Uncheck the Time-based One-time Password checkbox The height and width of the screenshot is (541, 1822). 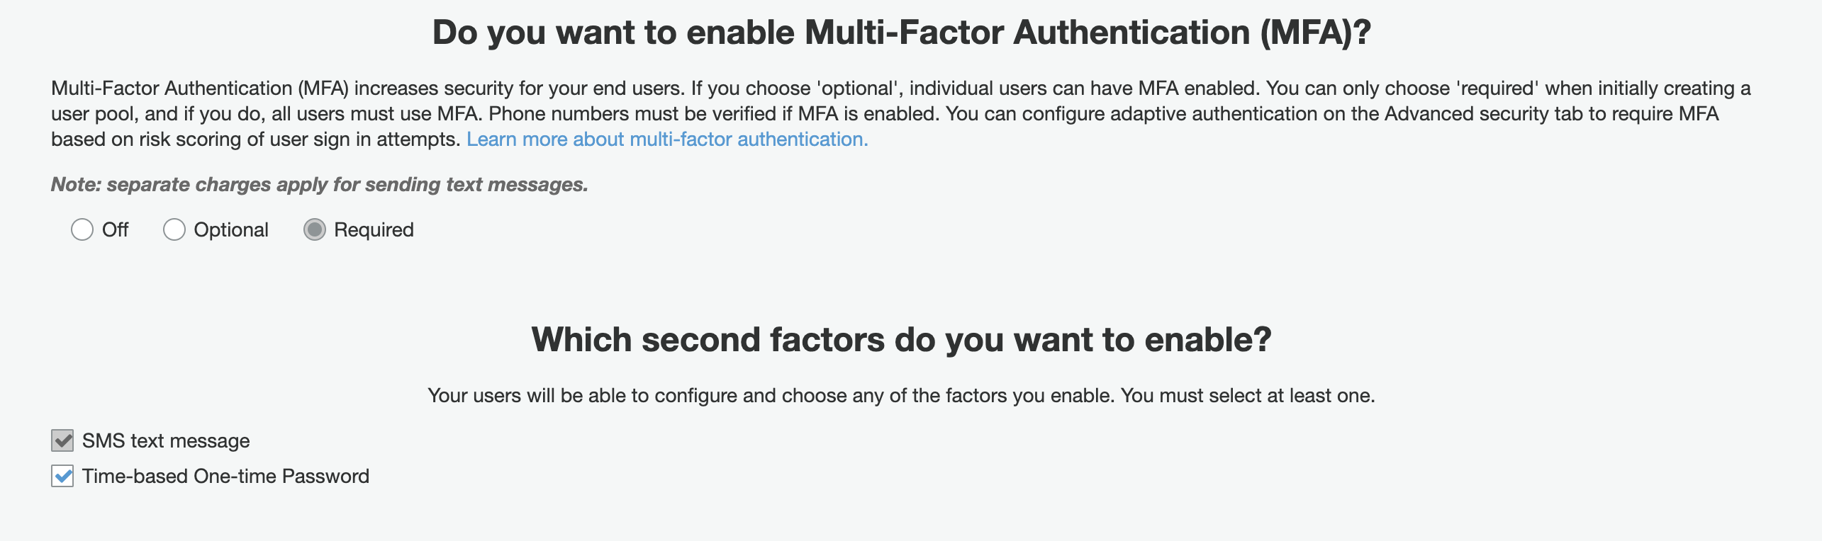[x=62, y=476]
